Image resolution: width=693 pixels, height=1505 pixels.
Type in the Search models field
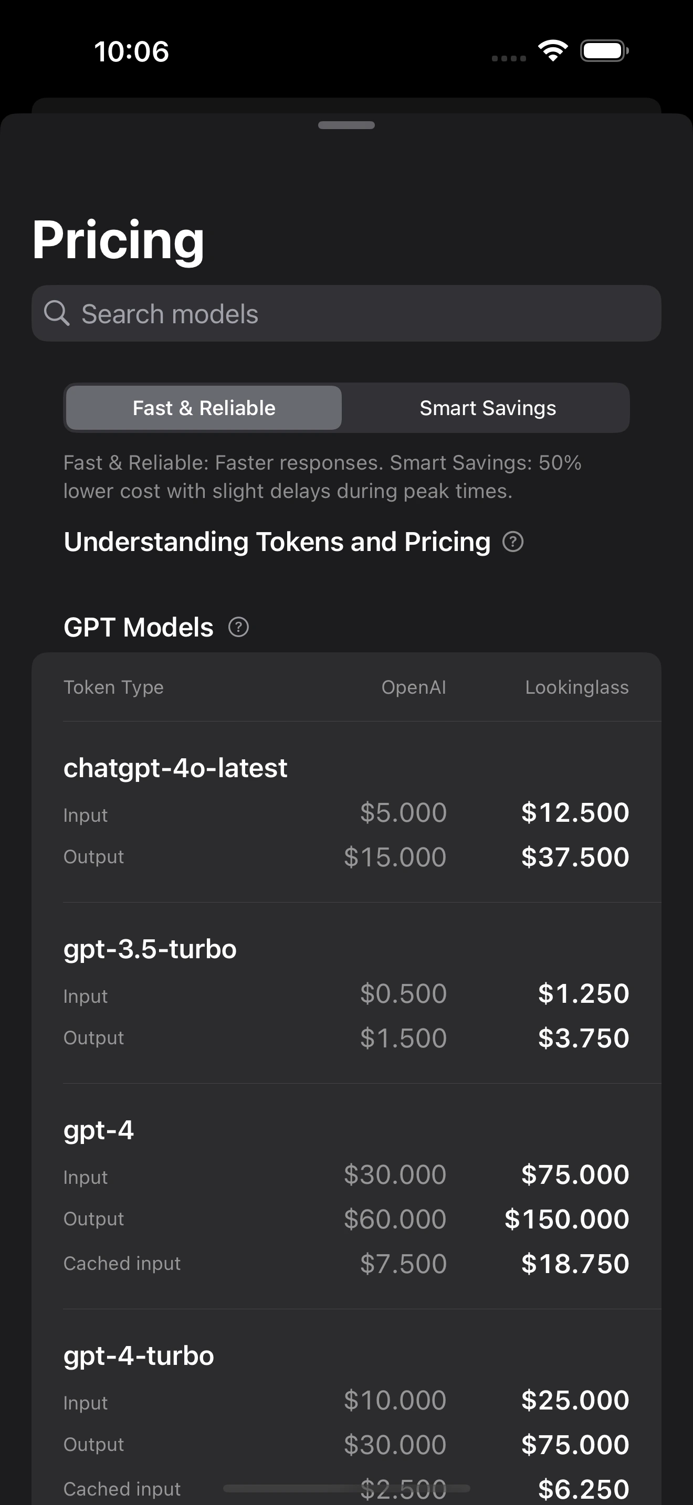coord(362,314)
